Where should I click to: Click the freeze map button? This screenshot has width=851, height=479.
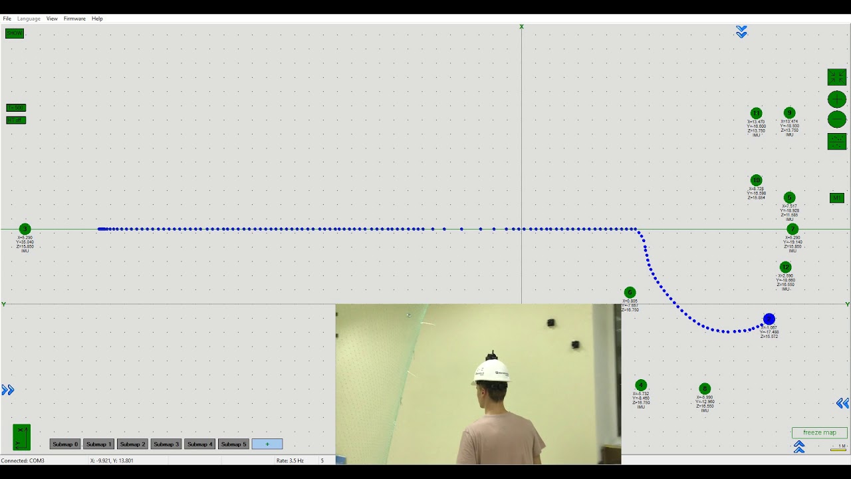pos(819,432)
